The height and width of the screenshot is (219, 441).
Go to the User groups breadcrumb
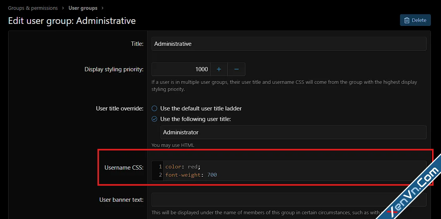click(83, 8)
